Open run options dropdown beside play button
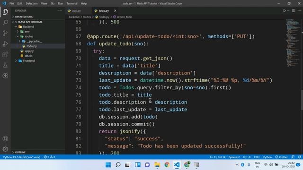Image resolution: width=303 pixels, height=170 pixels. 288,11
